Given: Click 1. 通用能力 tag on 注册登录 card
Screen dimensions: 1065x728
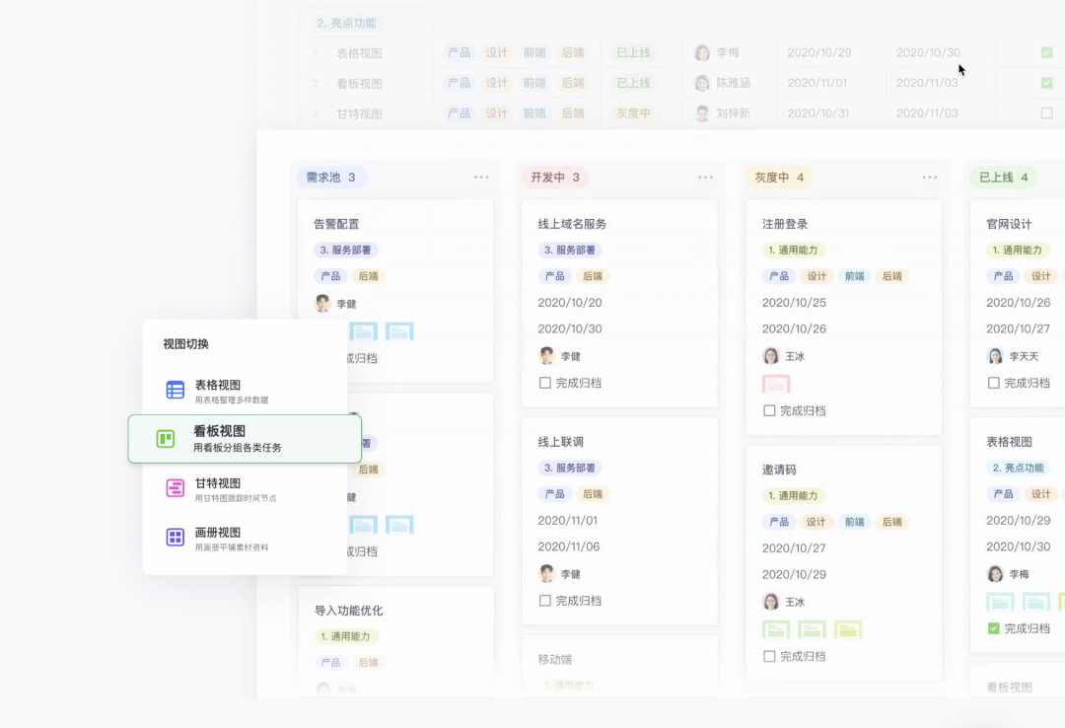Looking at the screenshot, I should pos(793,251).
